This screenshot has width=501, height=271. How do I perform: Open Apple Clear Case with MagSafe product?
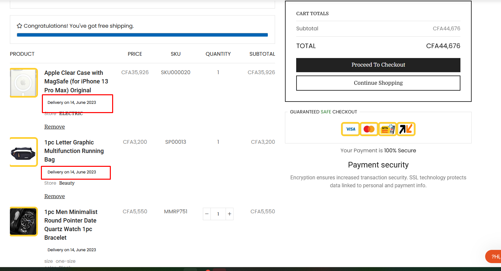click(x=76, y=81)
